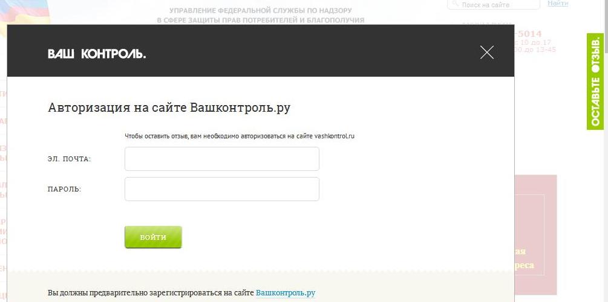Image resolution: width=608 pixels, height=302 pixels.
Task: Click the magnifier icon in site search
Action: [x=455, y=5]
